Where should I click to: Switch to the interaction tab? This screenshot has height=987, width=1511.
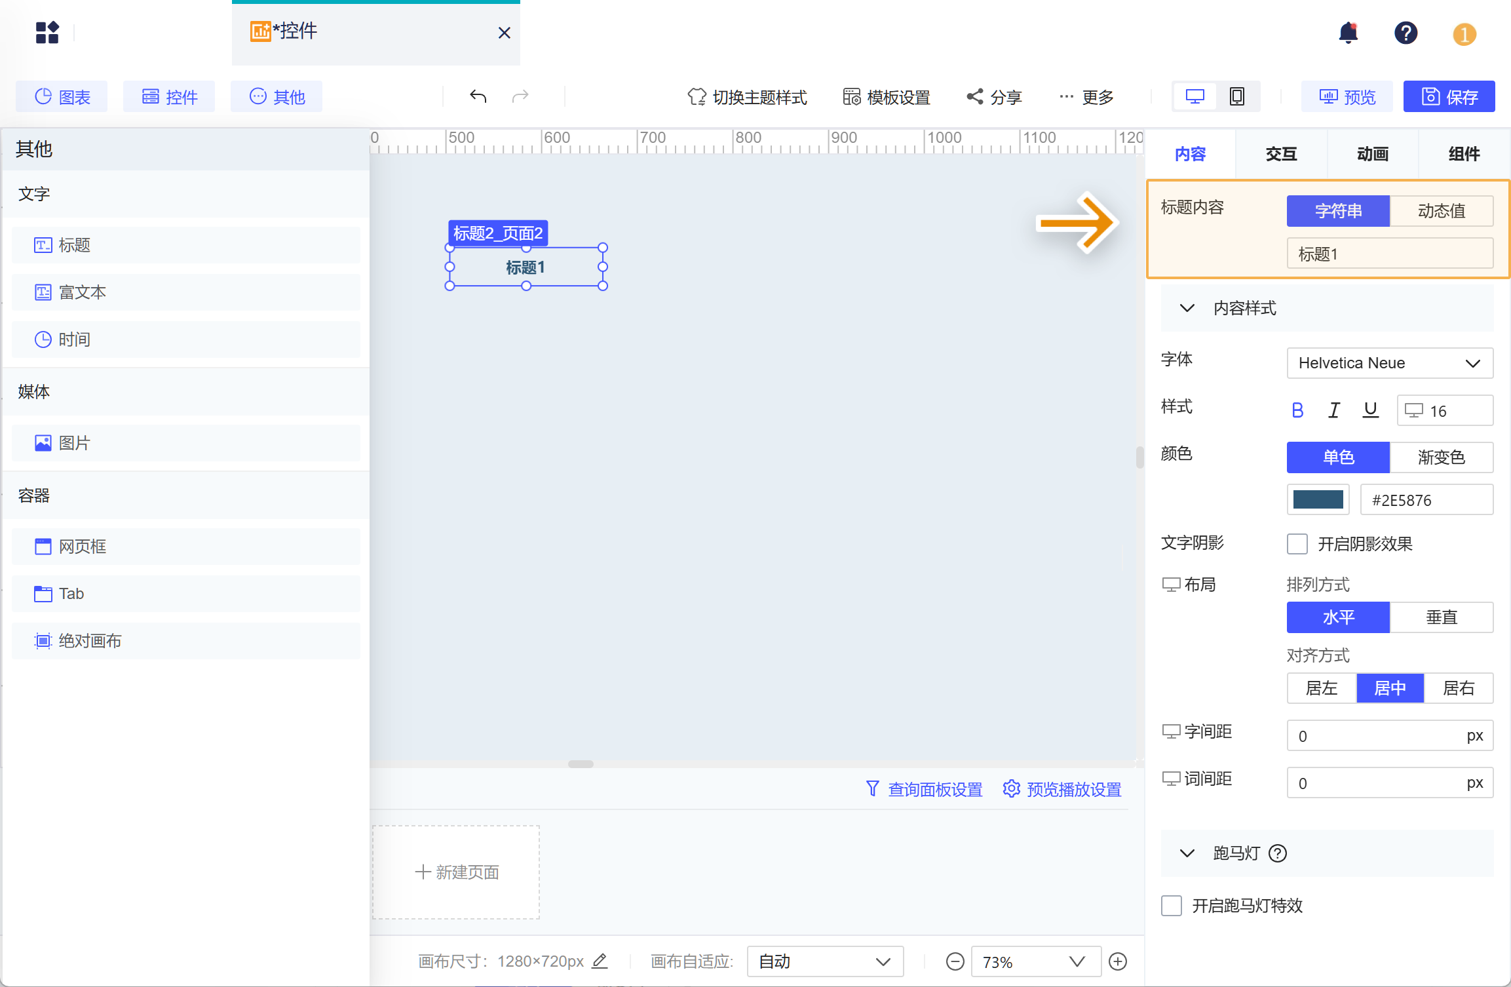(x=1281, y=154)
